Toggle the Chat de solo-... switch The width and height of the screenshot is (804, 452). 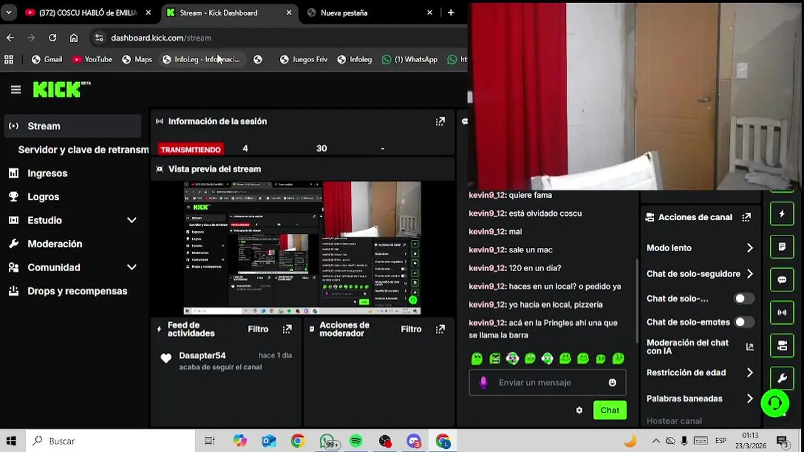tap(744, 299)
